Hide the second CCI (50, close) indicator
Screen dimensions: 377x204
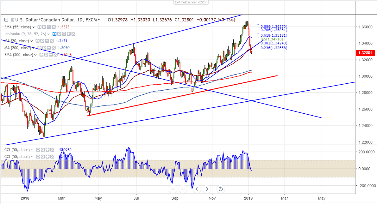[38, 157]
